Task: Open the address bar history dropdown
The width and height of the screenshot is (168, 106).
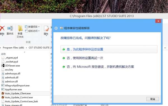Action: [x=165, y=48]
